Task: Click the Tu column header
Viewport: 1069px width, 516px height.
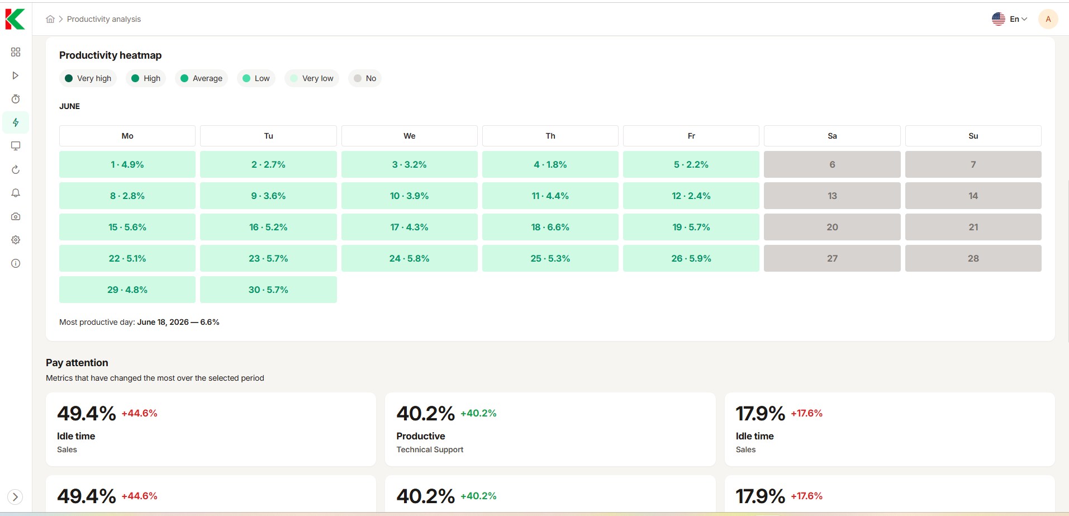Action: [268, 136]
